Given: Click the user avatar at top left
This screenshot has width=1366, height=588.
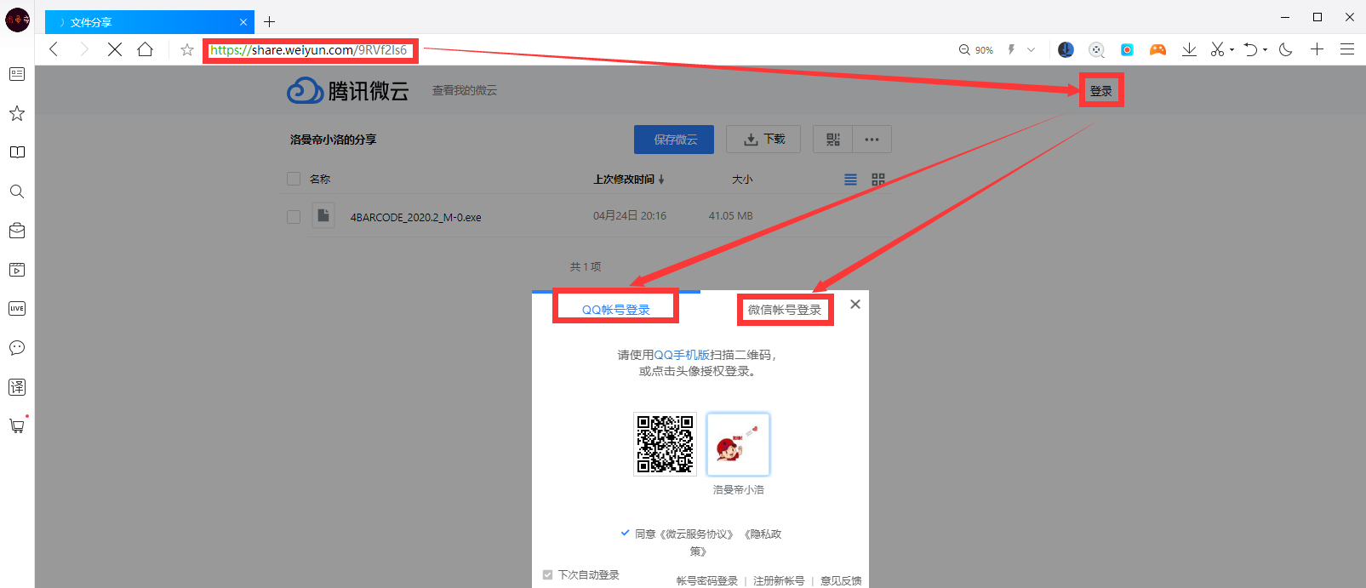Looking at the screenshot, I should tap(17, 20).
